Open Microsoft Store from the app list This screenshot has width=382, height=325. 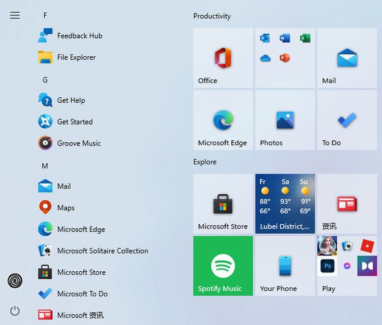pos(72,272)
